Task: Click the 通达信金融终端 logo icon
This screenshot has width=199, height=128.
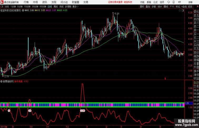Action: [x=2, y=2]
